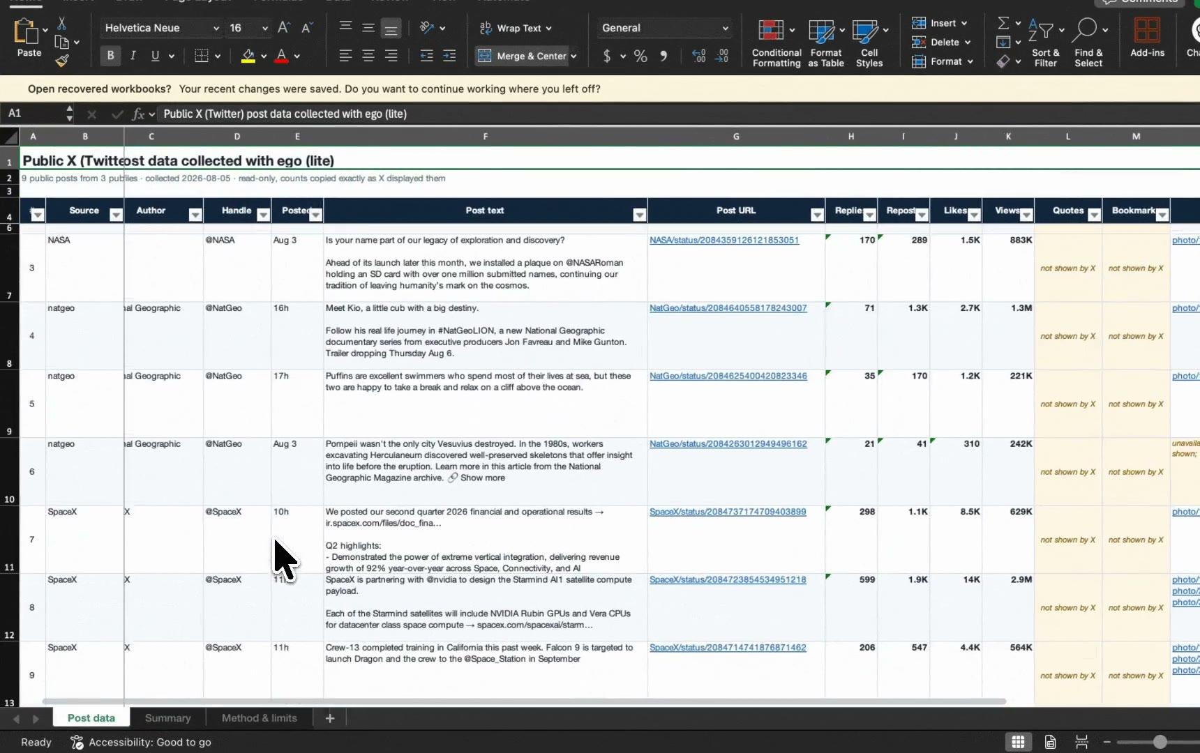Increase the cell indent

(449, 56)
